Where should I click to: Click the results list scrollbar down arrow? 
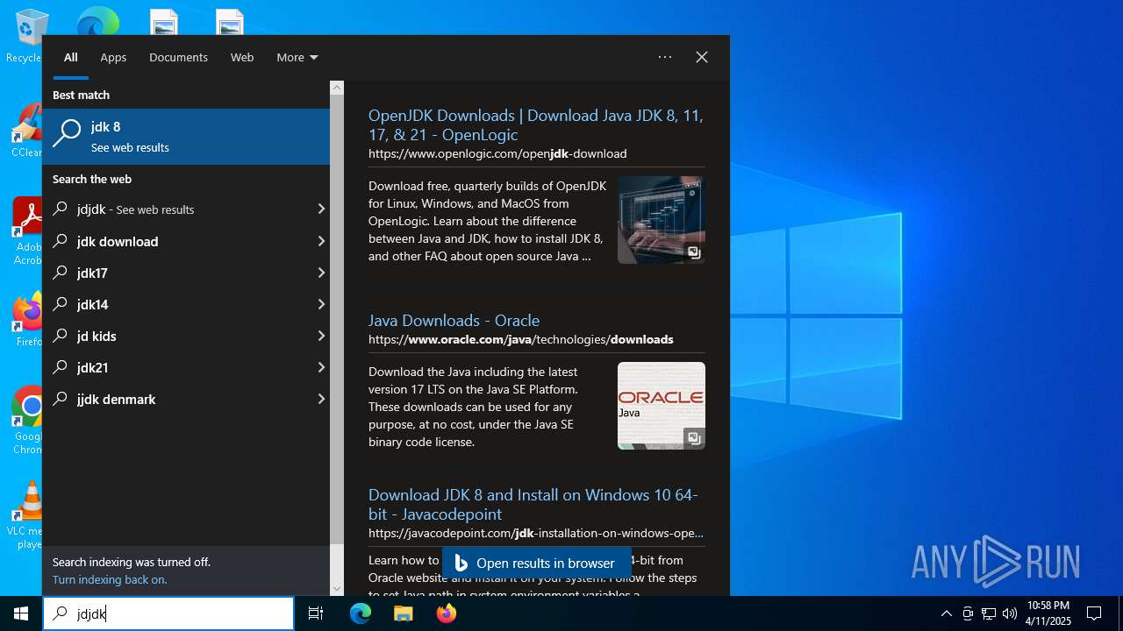pyautogui.click(x=337, y=589)
